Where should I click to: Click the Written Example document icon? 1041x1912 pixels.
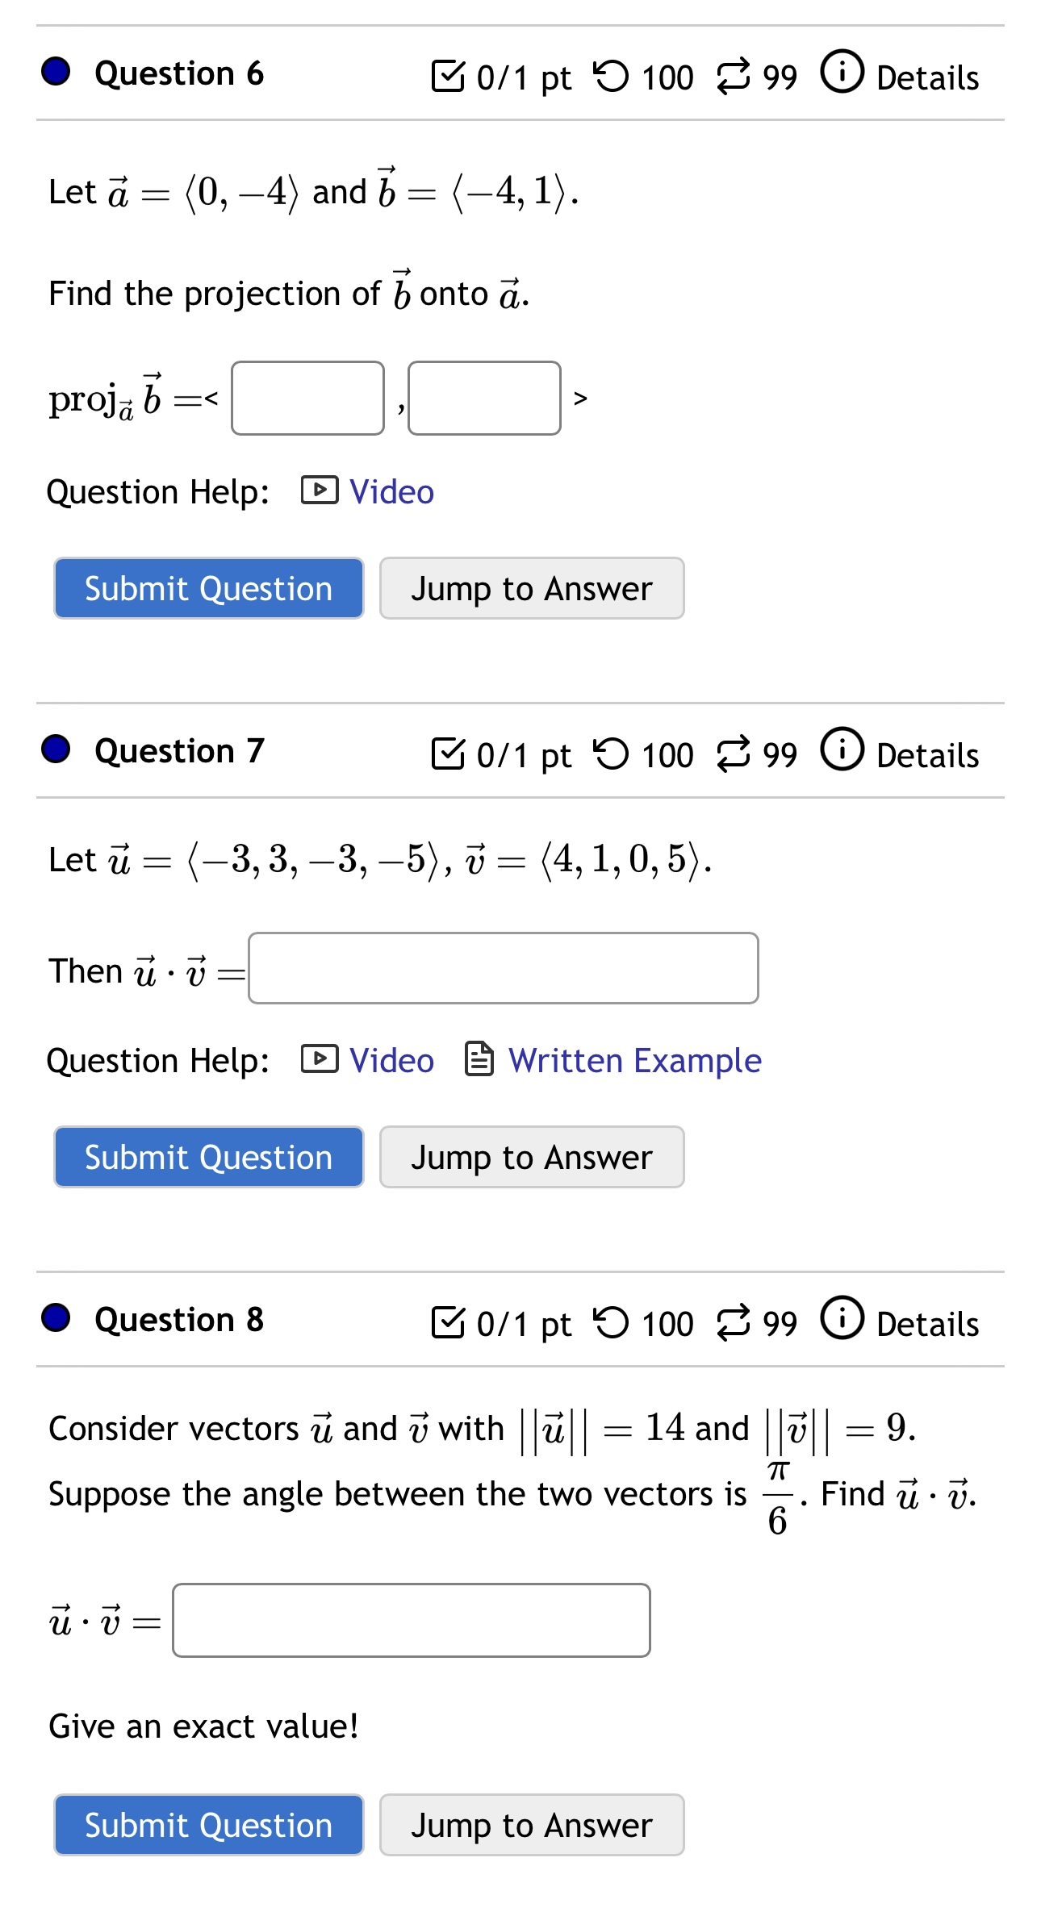[479, 1059]
